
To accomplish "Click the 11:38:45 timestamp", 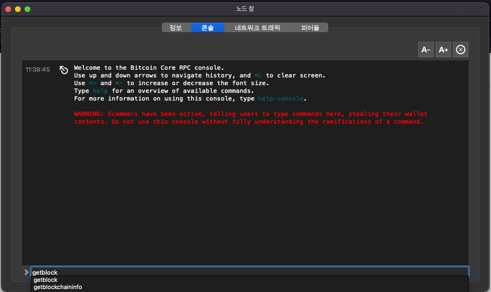I will (x=38, y=69).
